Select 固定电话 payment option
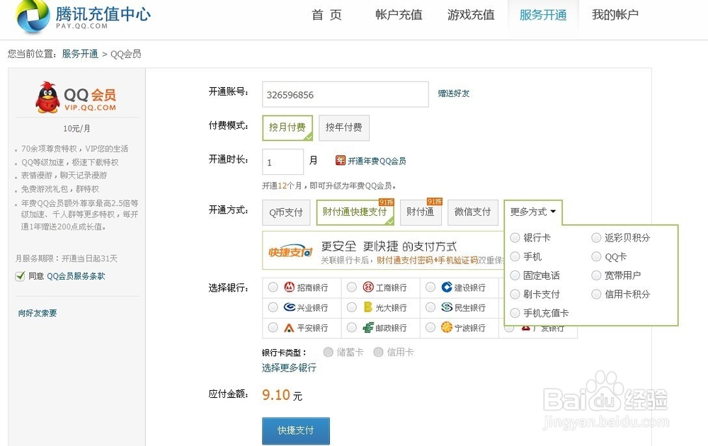Viewport: 708px width, 446px height. (515, 275)
